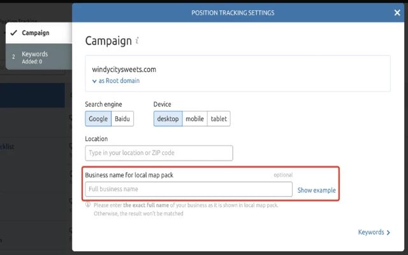Image resolution: width=408 pixels, height=255 pixels.
Task: Click the info icon beside Campaign heading
Action: (137, 41)
